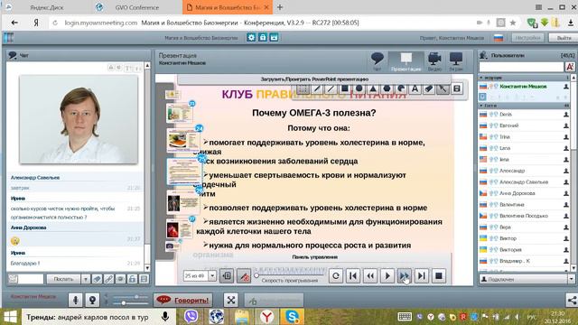Click the share icon at bottom right
Viewport: 578px width, 325px height.
572,300
